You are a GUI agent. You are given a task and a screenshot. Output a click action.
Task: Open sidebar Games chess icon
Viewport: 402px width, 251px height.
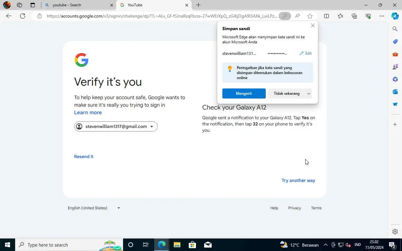pos(395,67)
